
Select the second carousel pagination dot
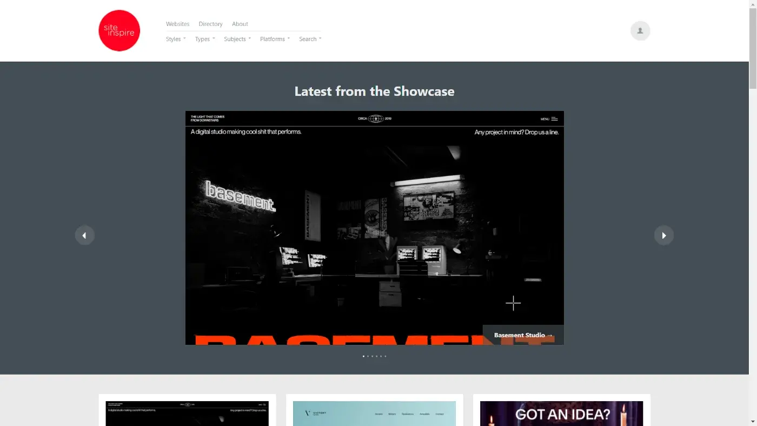pos(368,356)
